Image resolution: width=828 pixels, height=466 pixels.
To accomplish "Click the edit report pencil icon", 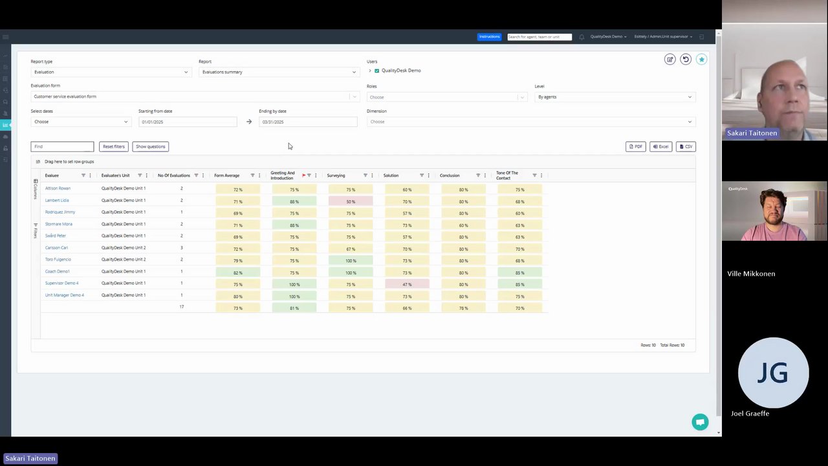I will tap(670, 60).
